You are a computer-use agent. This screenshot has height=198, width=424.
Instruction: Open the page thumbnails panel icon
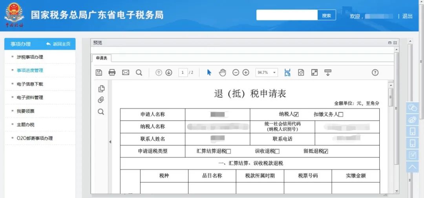pos(101,89)
